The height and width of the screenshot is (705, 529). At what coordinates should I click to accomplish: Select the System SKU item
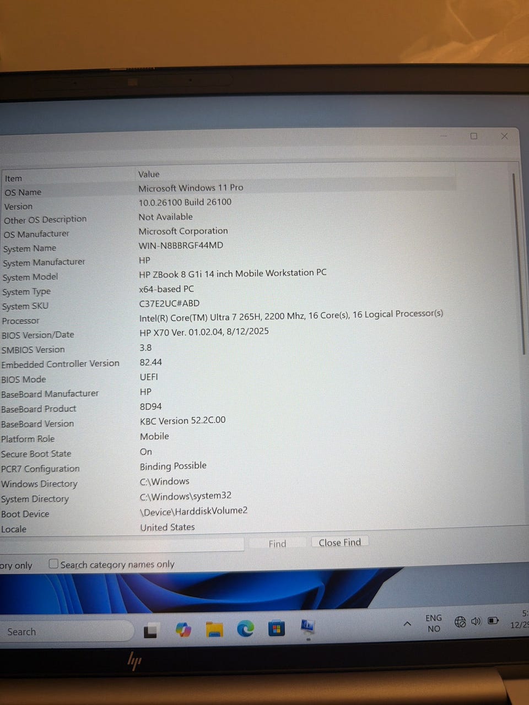pyautogui.click(x=25, y=306)
